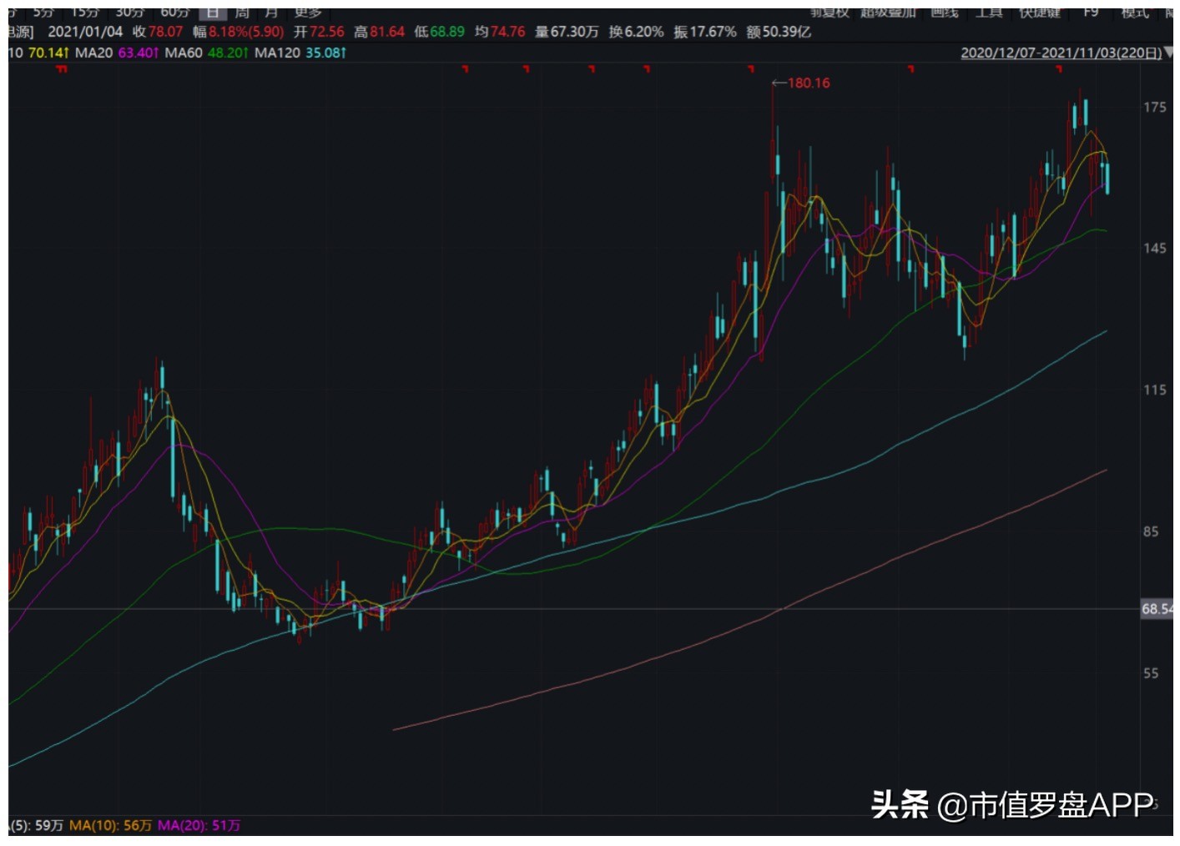Open the 工具 menu
Image resolution: width=1180 pixels, height=846 pixels.
(x=990, y=13)
